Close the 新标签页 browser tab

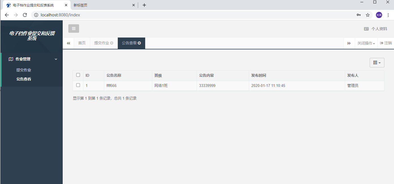pyautogui.click(x=134, y=5)
